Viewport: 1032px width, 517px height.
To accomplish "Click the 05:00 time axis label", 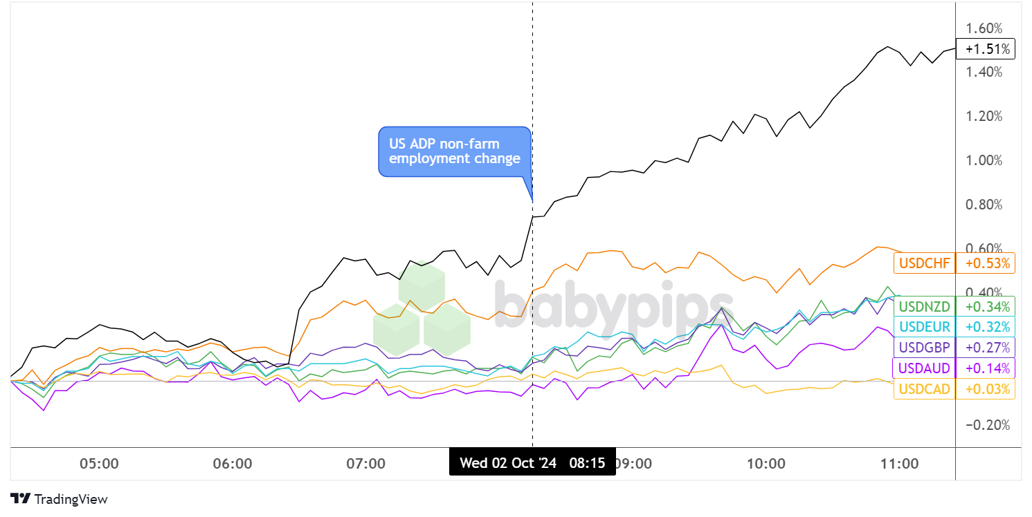I will tap(99, 464).
